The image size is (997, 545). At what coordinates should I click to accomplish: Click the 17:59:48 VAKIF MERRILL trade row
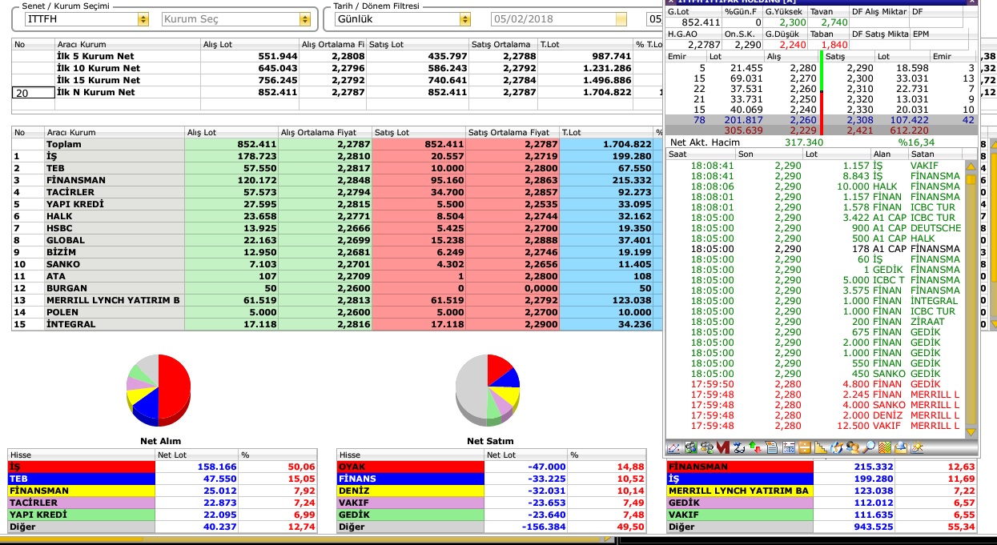(814, 426)
